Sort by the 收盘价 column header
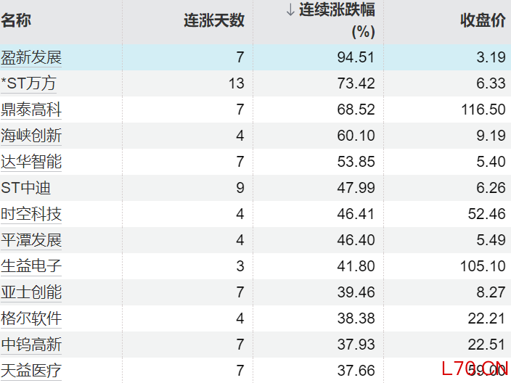 [x=483, y=20]
